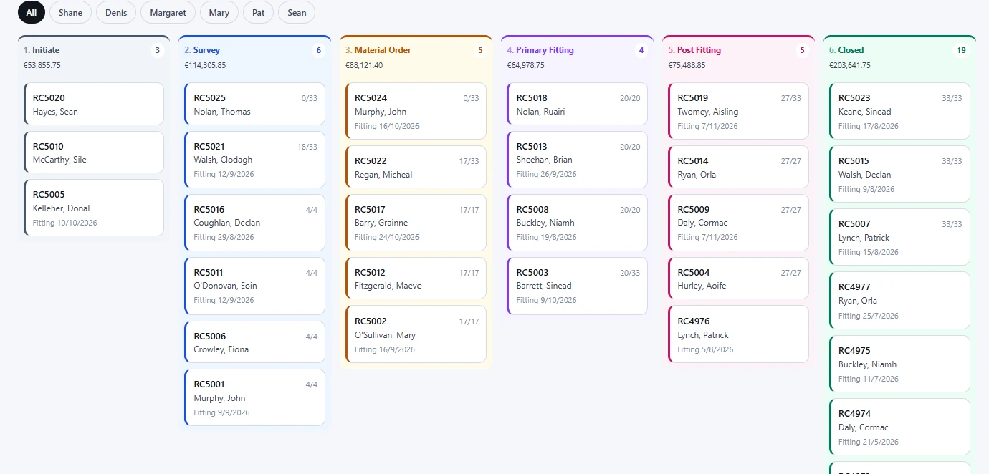989x474 pixels.
Task: Open job card RC4976 Lynch, Patrick
Action: 739,334
